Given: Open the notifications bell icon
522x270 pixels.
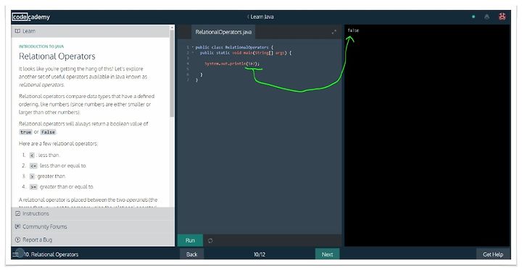Looking at the screenshot, I should pyautogui.click(x=486, y=17).
